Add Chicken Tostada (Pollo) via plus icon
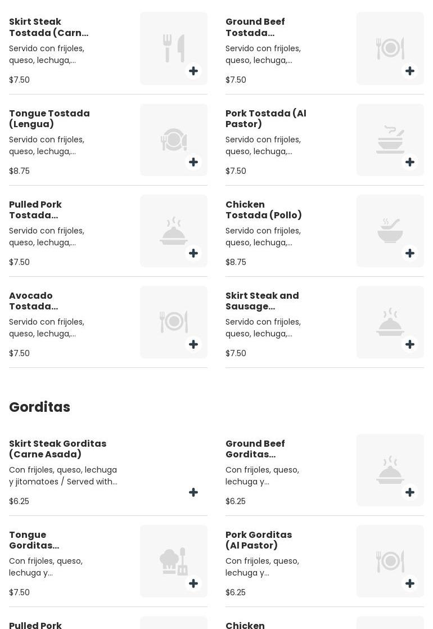This screenshot has height=629, width=433. click(410, 253)
